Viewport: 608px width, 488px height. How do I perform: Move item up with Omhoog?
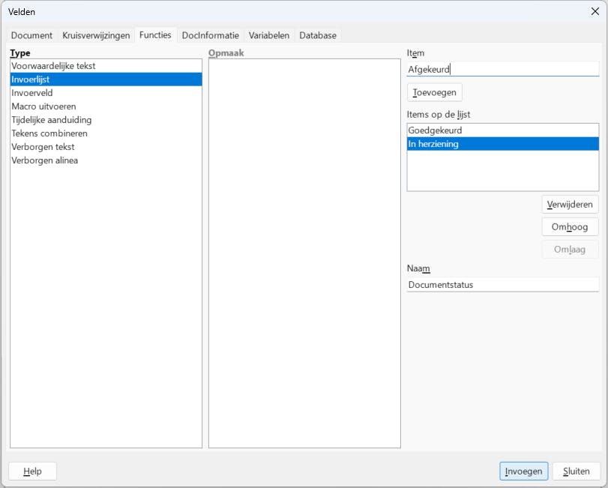(570, 227)
